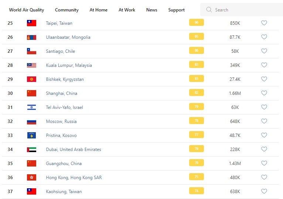
Task: Expand the Community menu
Action: coord(67,10)
